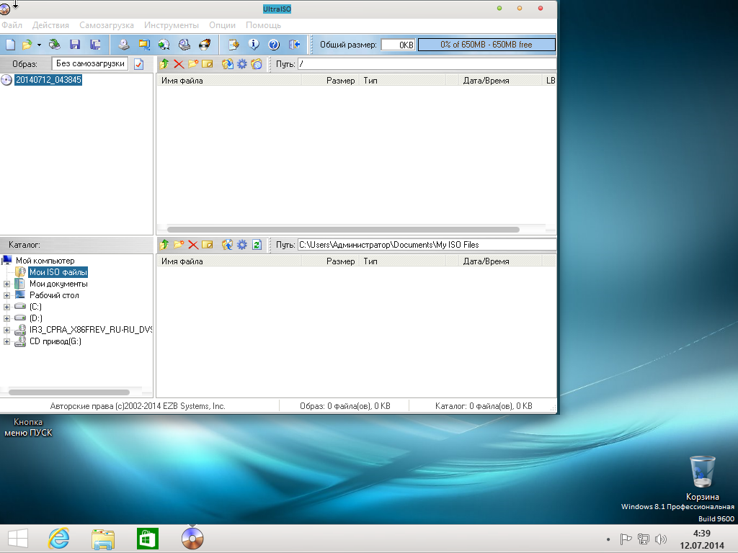Sort the image list by Размер column

tap(330, 81)
